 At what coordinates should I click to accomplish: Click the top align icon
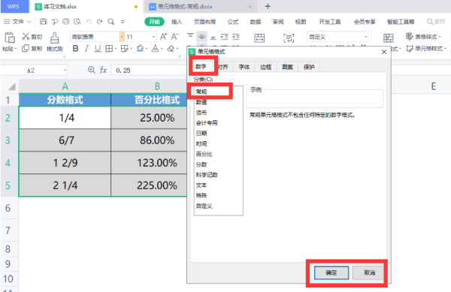(x=190, y=36)
